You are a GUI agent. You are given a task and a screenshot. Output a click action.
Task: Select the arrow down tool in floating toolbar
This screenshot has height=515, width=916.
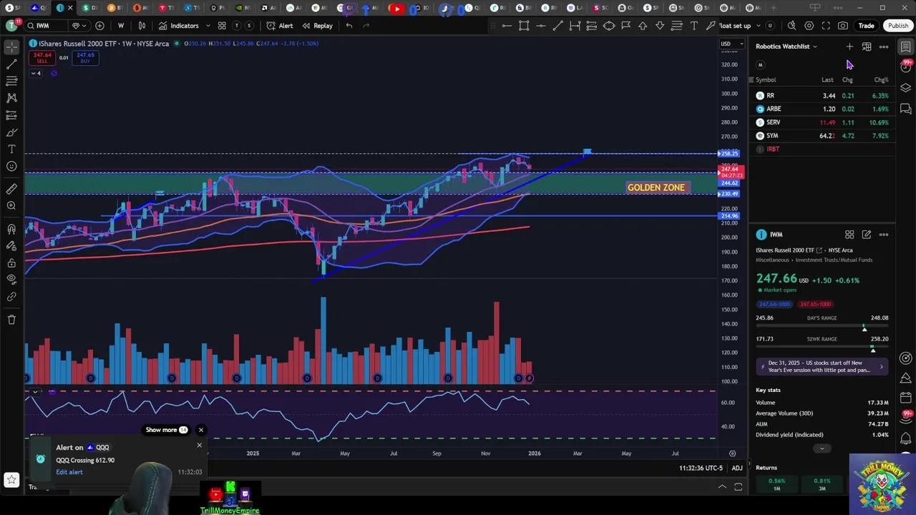click(x=660, y=26)
